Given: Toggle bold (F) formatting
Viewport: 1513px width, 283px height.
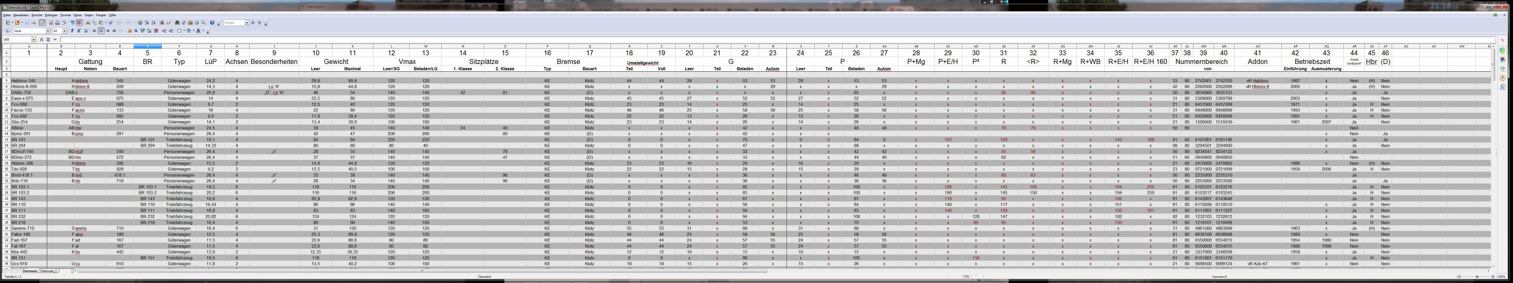Looking at the screenshot, I should tap(72, 31).
